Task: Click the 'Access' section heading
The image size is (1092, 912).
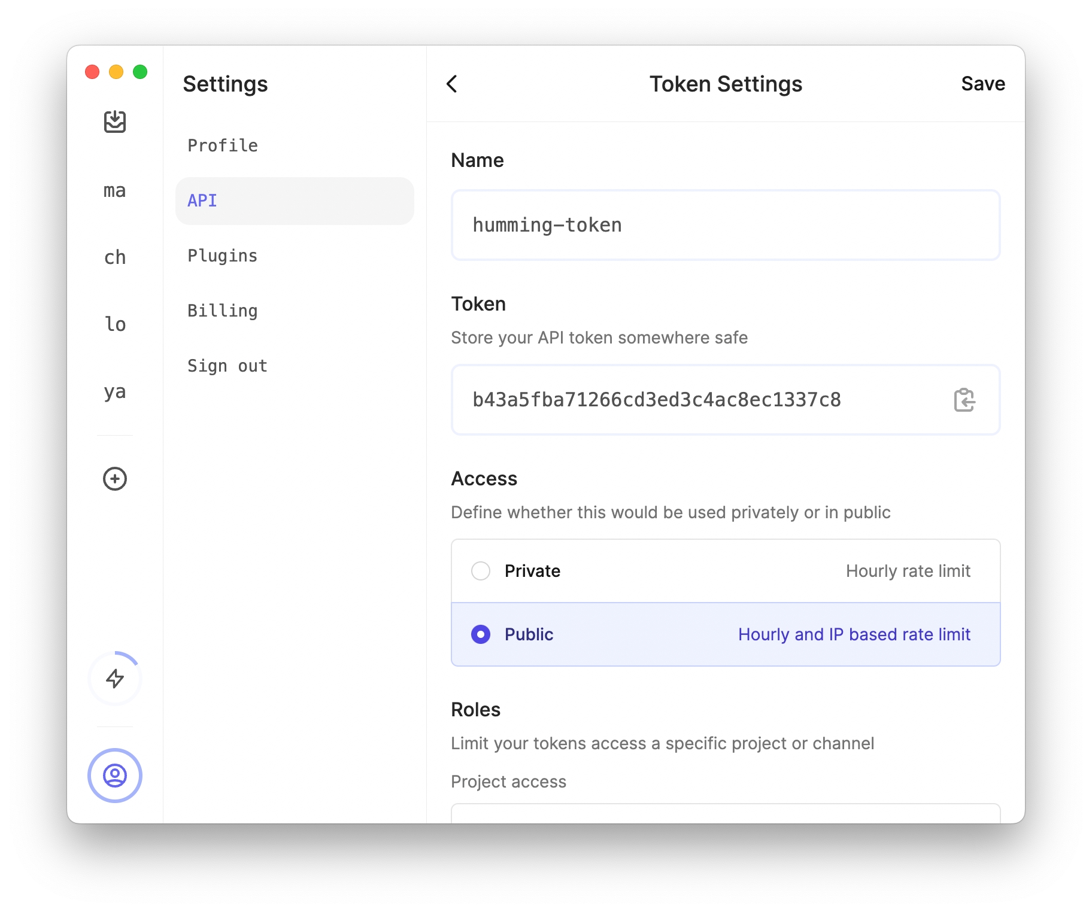Action: 484,479
